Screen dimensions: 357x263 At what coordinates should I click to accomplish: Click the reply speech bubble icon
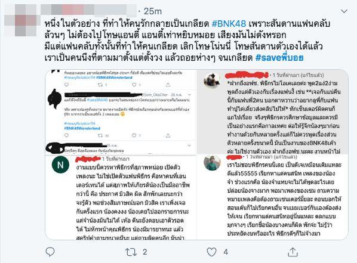click(x=50, y=252)
